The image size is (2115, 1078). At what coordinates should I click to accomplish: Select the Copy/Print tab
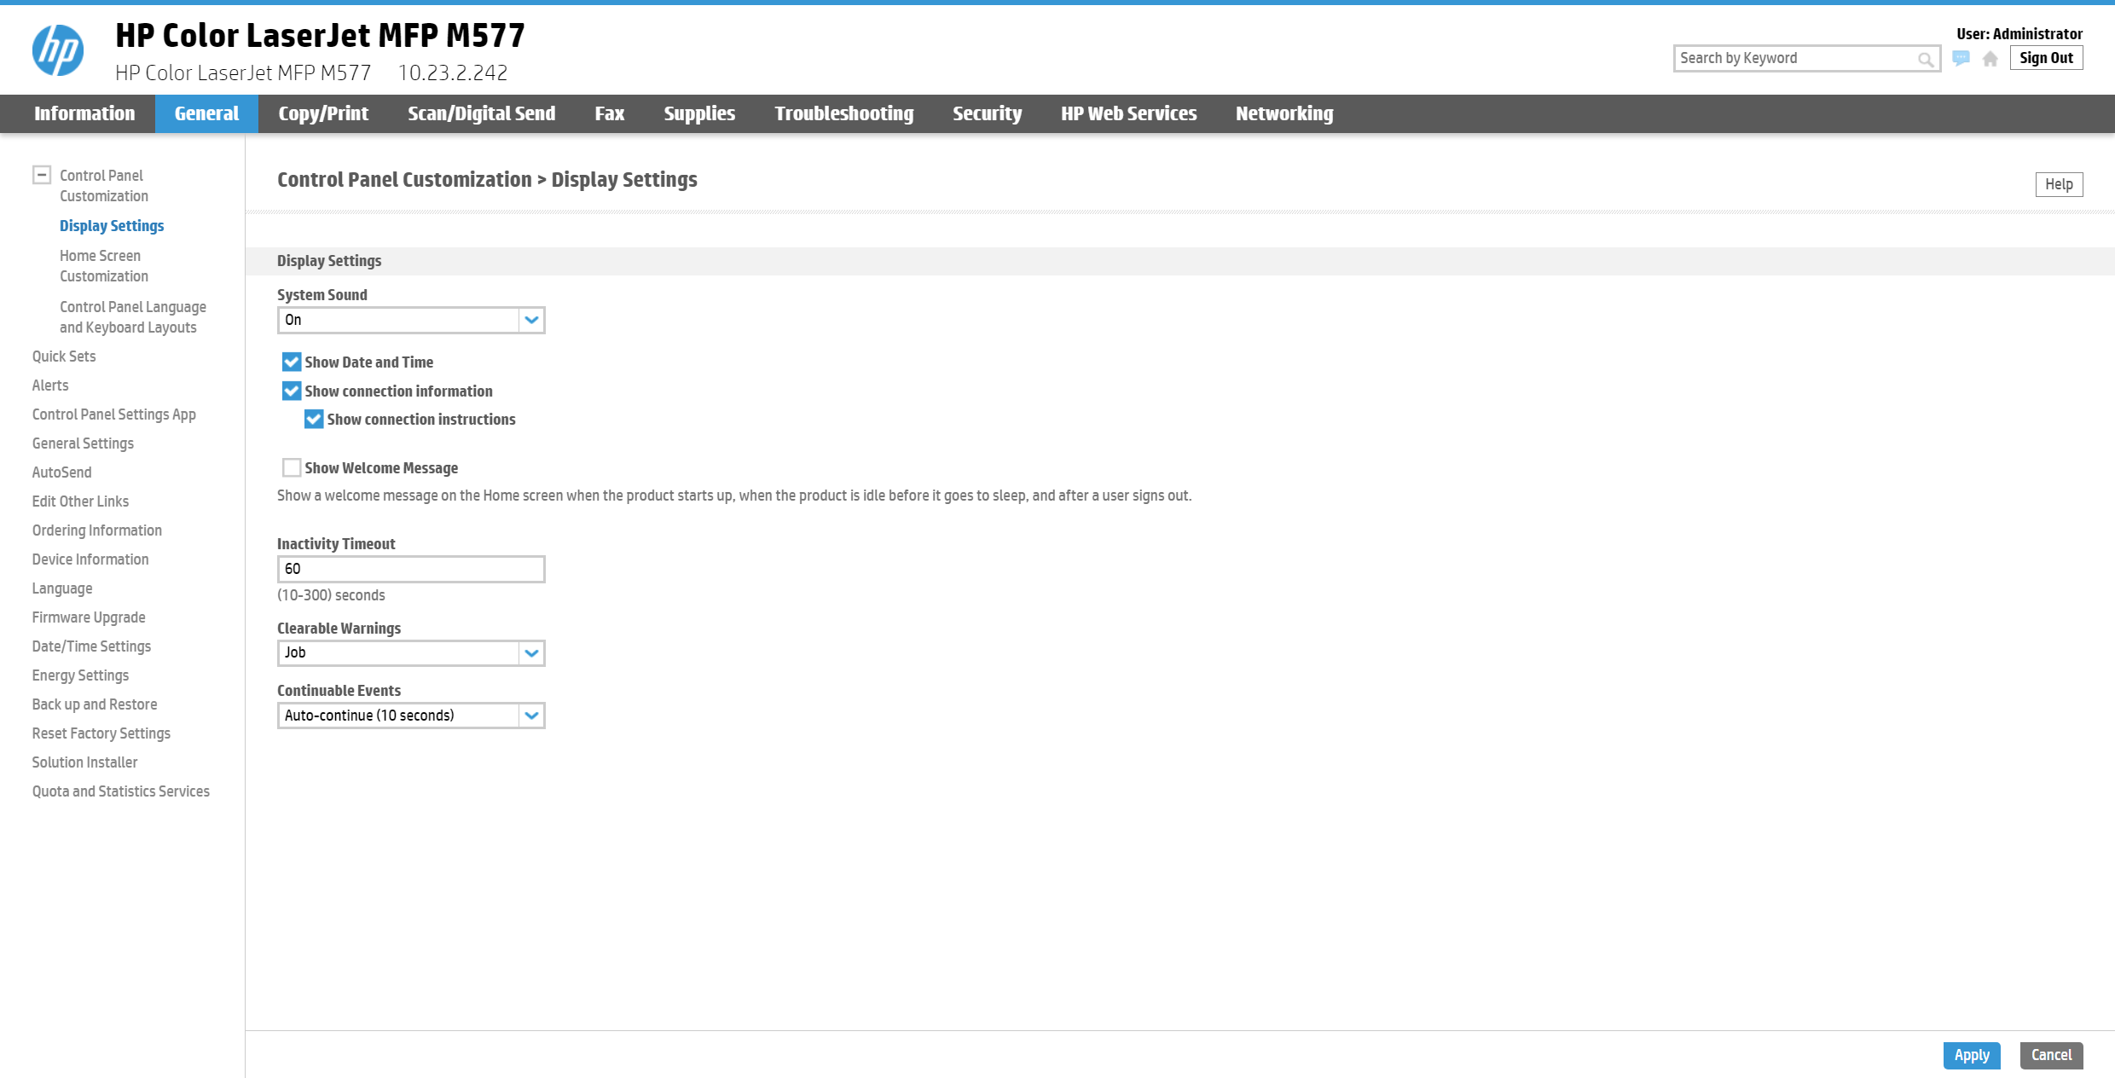coord(323,113)
